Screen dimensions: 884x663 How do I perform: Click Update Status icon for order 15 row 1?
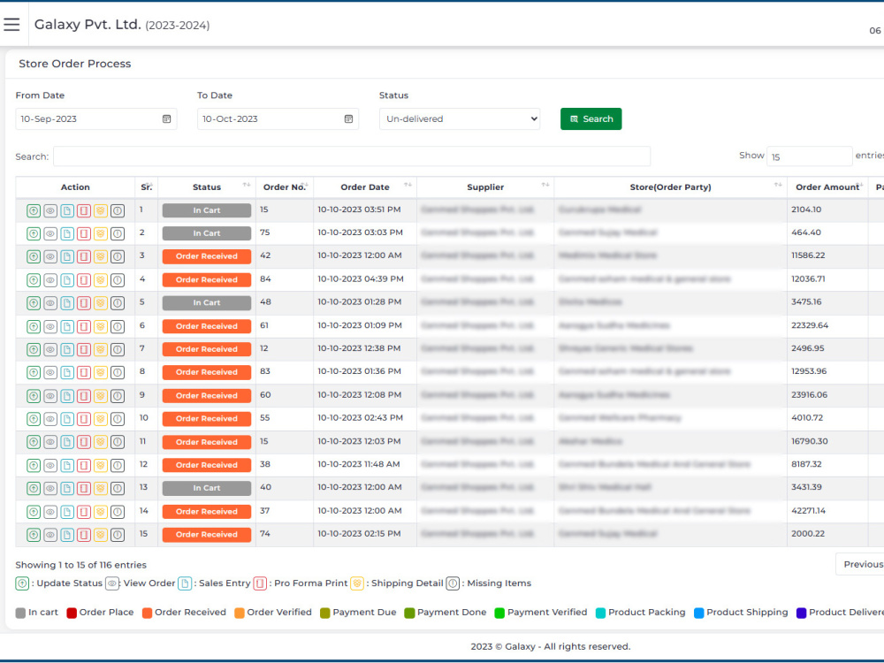coord(34,210)
